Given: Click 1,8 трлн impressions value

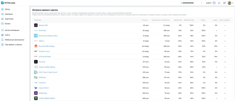Looking at the screenshot, I should tap(146, 25).
